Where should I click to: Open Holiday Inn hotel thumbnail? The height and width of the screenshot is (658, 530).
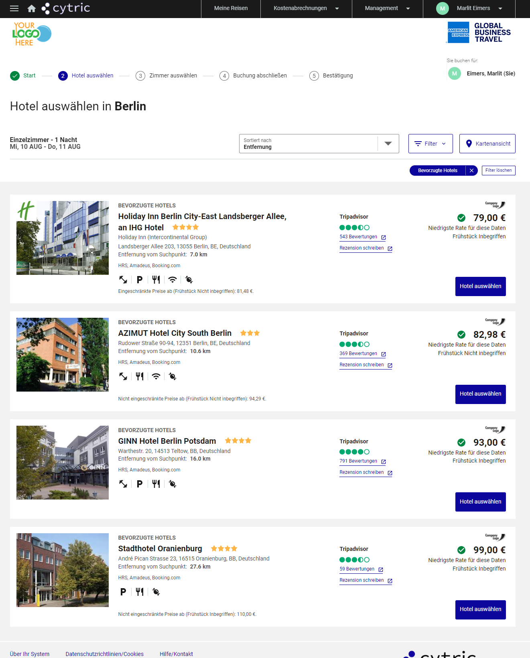tap(63, 238)
